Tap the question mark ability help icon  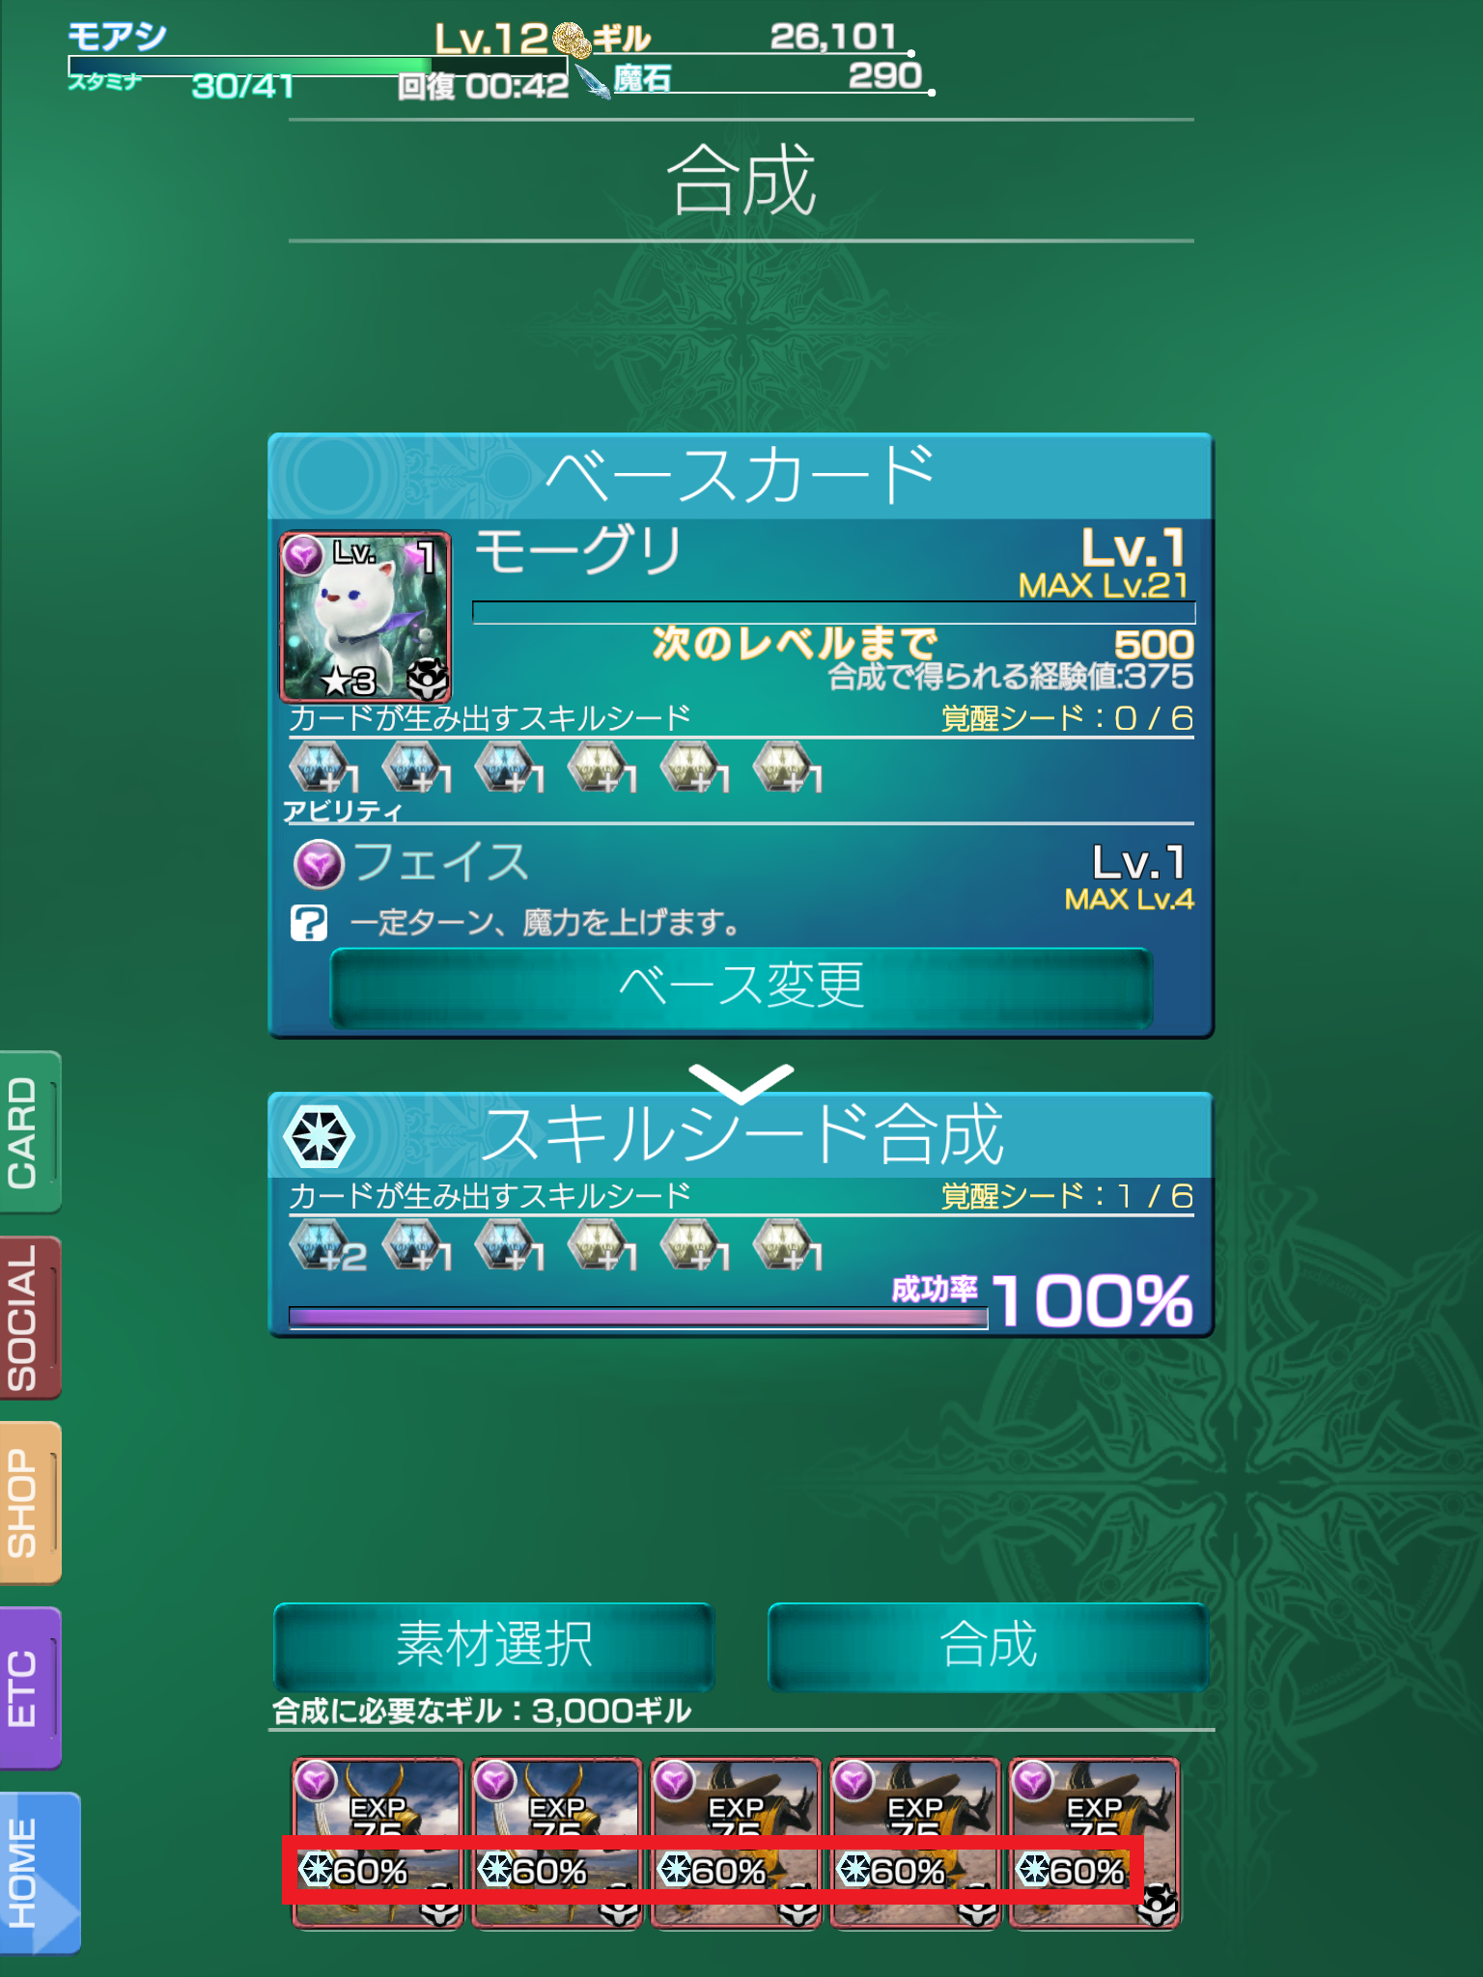(309, 923)
